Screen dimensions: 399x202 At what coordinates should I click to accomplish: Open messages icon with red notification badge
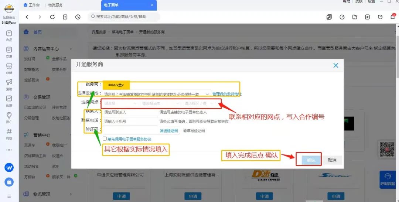tap(393, 17)
